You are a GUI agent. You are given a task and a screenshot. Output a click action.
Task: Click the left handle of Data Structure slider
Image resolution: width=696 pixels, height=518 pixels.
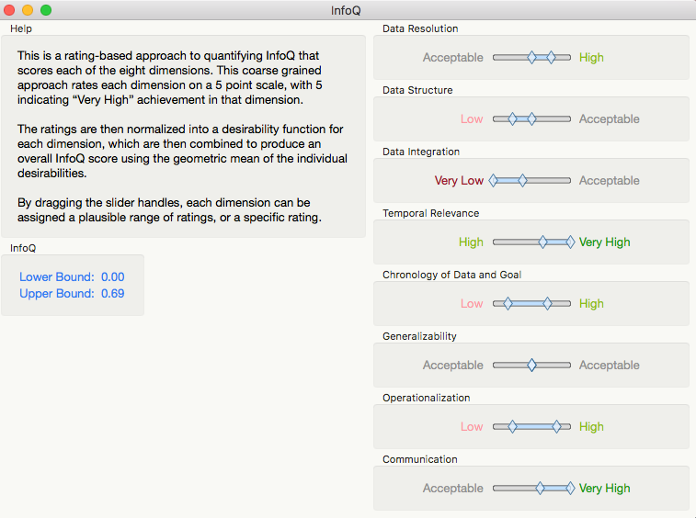click(x=512, y=118)
